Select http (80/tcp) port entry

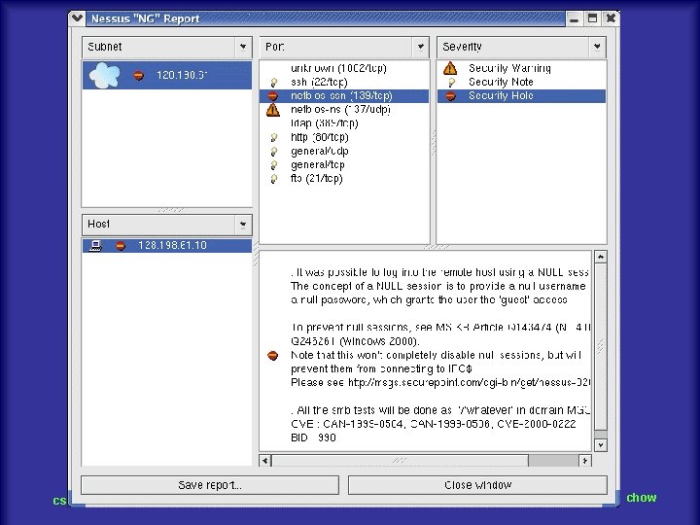[344, 137]
